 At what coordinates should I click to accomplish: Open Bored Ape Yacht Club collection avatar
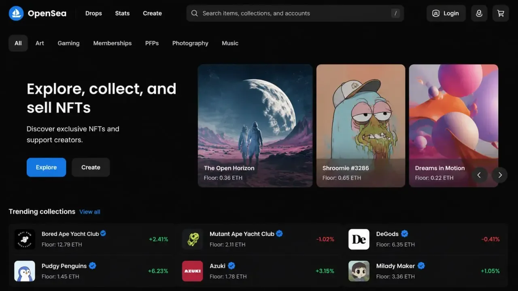pyautogui.click(x=25, y=239)
